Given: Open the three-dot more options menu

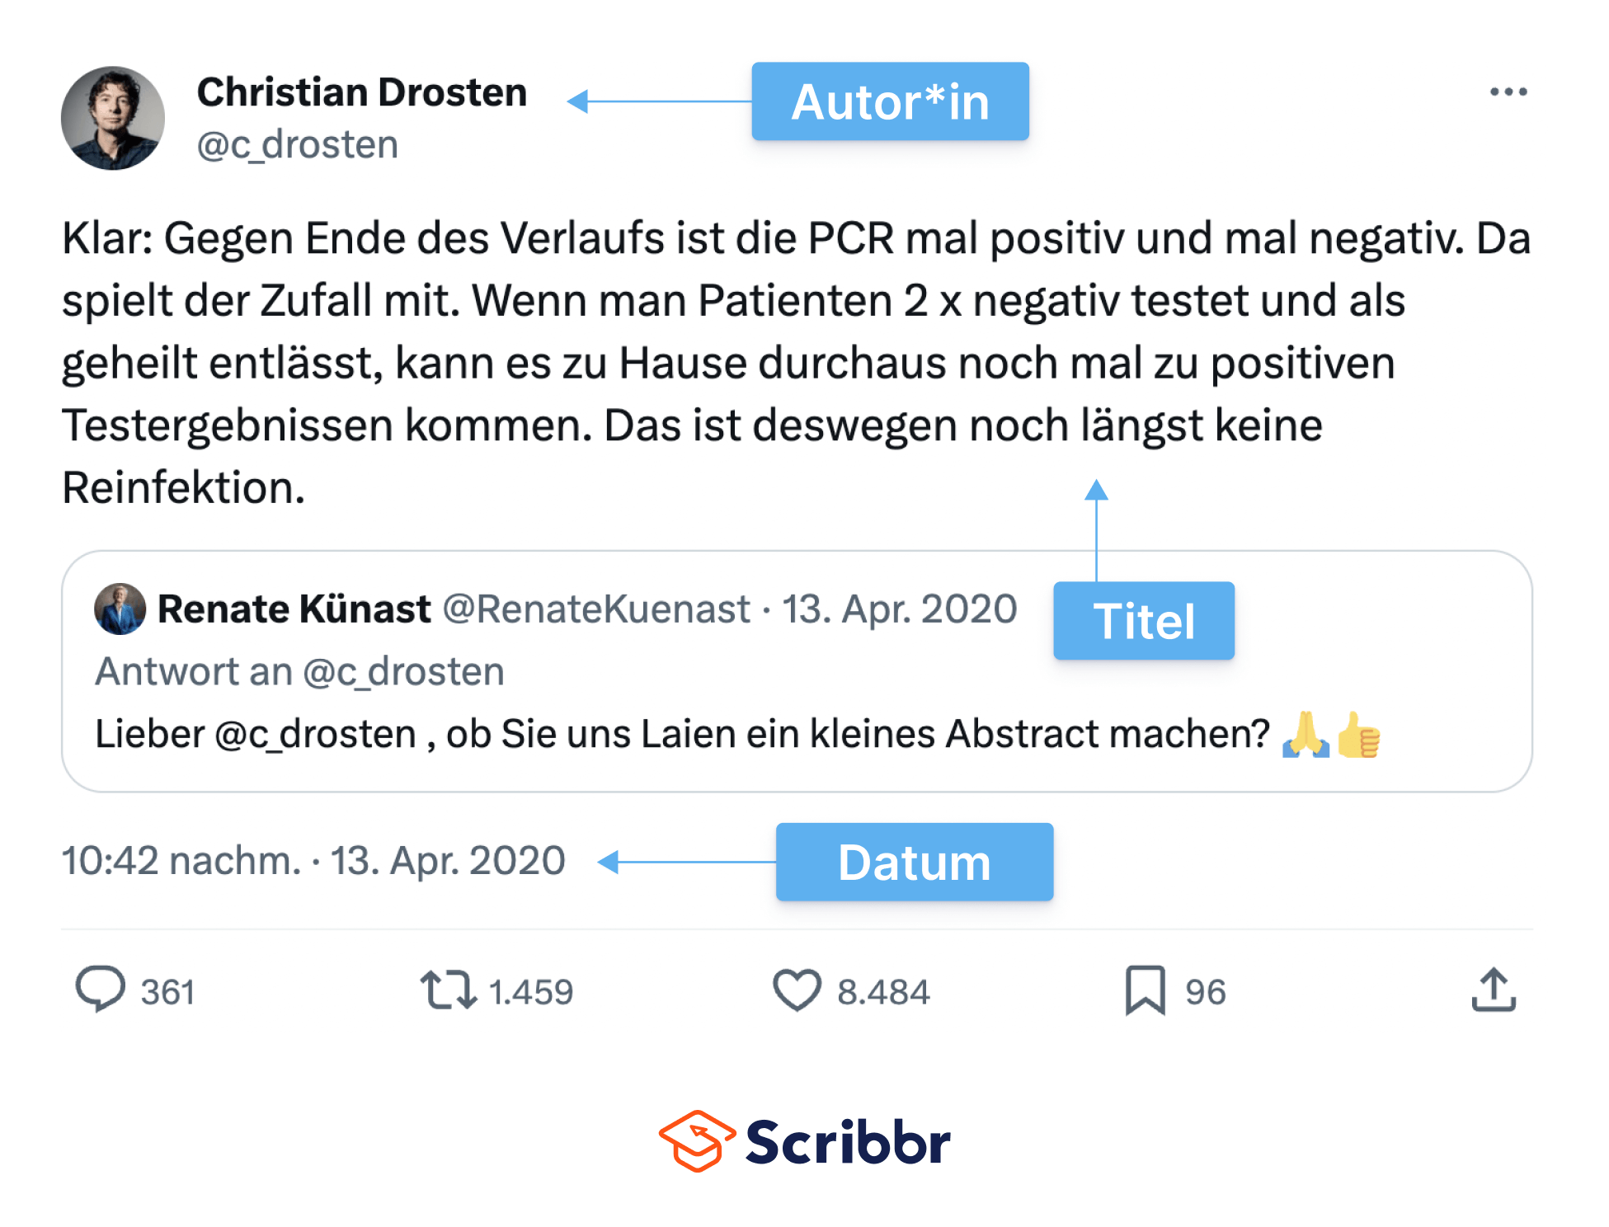Looking at the screenshot, I should [1508, 92].
